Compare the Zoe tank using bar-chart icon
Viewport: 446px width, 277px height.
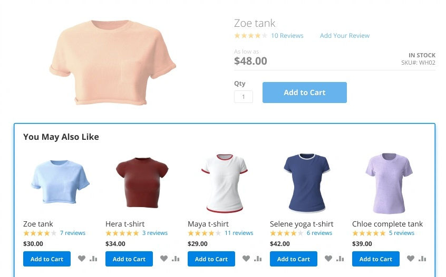click(x=93, y=258)
